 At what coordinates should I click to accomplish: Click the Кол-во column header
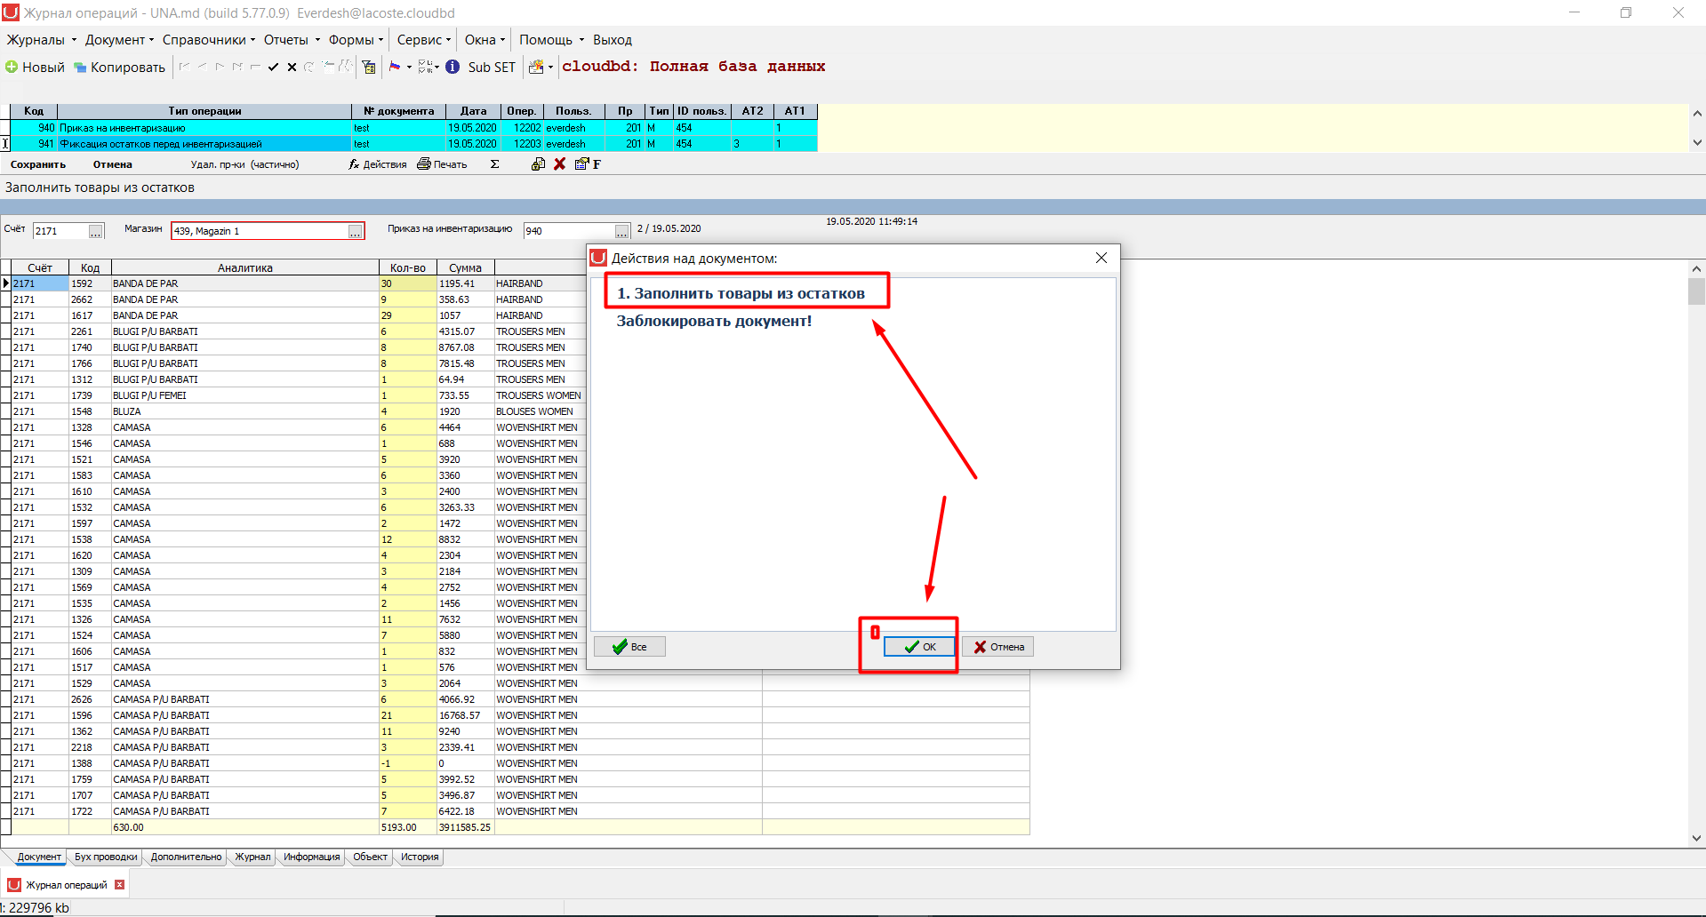408,267
